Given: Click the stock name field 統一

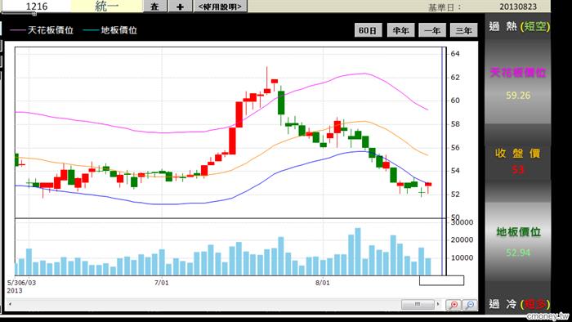Looking at the screenshot, I should coord(106,7).
